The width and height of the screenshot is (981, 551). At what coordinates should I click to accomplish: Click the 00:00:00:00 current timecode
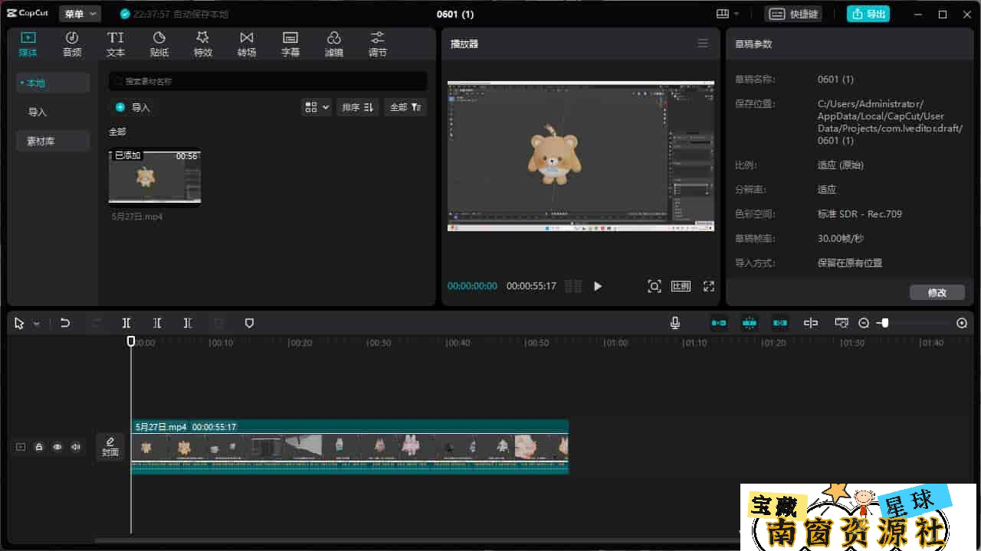coord(472,286)
